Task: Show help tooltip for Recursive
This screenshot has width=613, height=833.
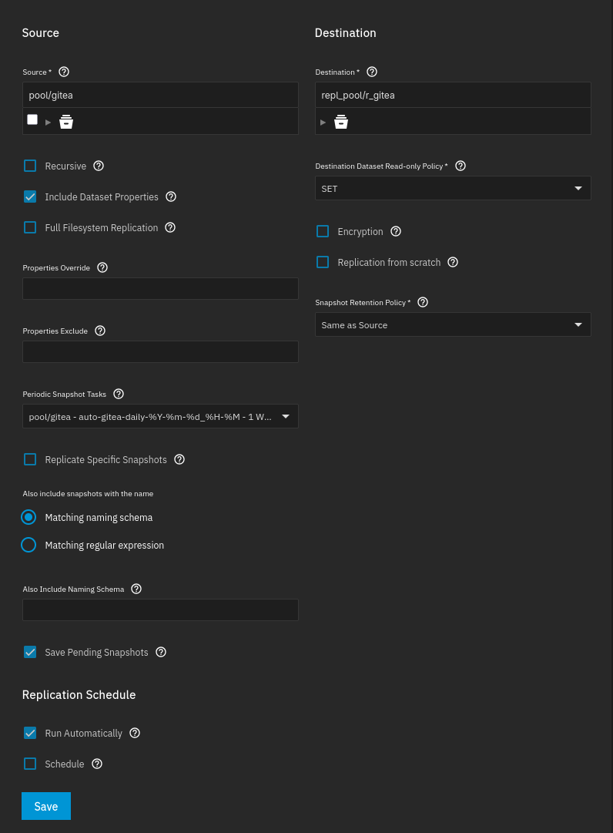Action: click(99, 166)
